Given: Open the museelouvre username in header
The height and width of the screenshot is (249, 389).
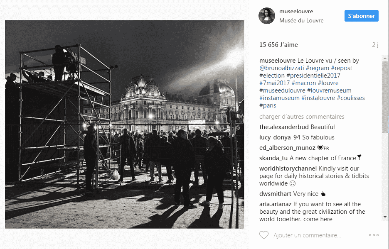Looking at the screenshot, I should click(x=296, y=11).
